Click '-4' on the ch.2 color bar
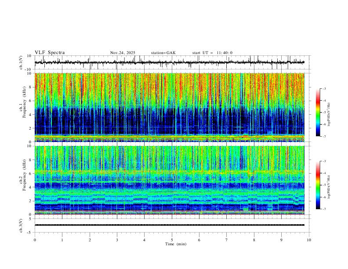The height and width of the screenshot is (269, 348). click(x=324, y=173)
